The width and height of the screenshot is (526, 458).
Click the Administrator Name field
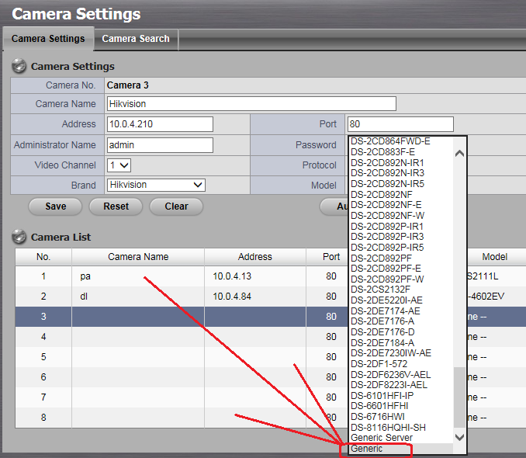[159, 145]
